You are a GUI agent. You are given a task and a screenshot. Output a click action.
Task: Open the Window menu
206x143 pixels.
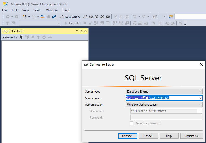(52, 10)
